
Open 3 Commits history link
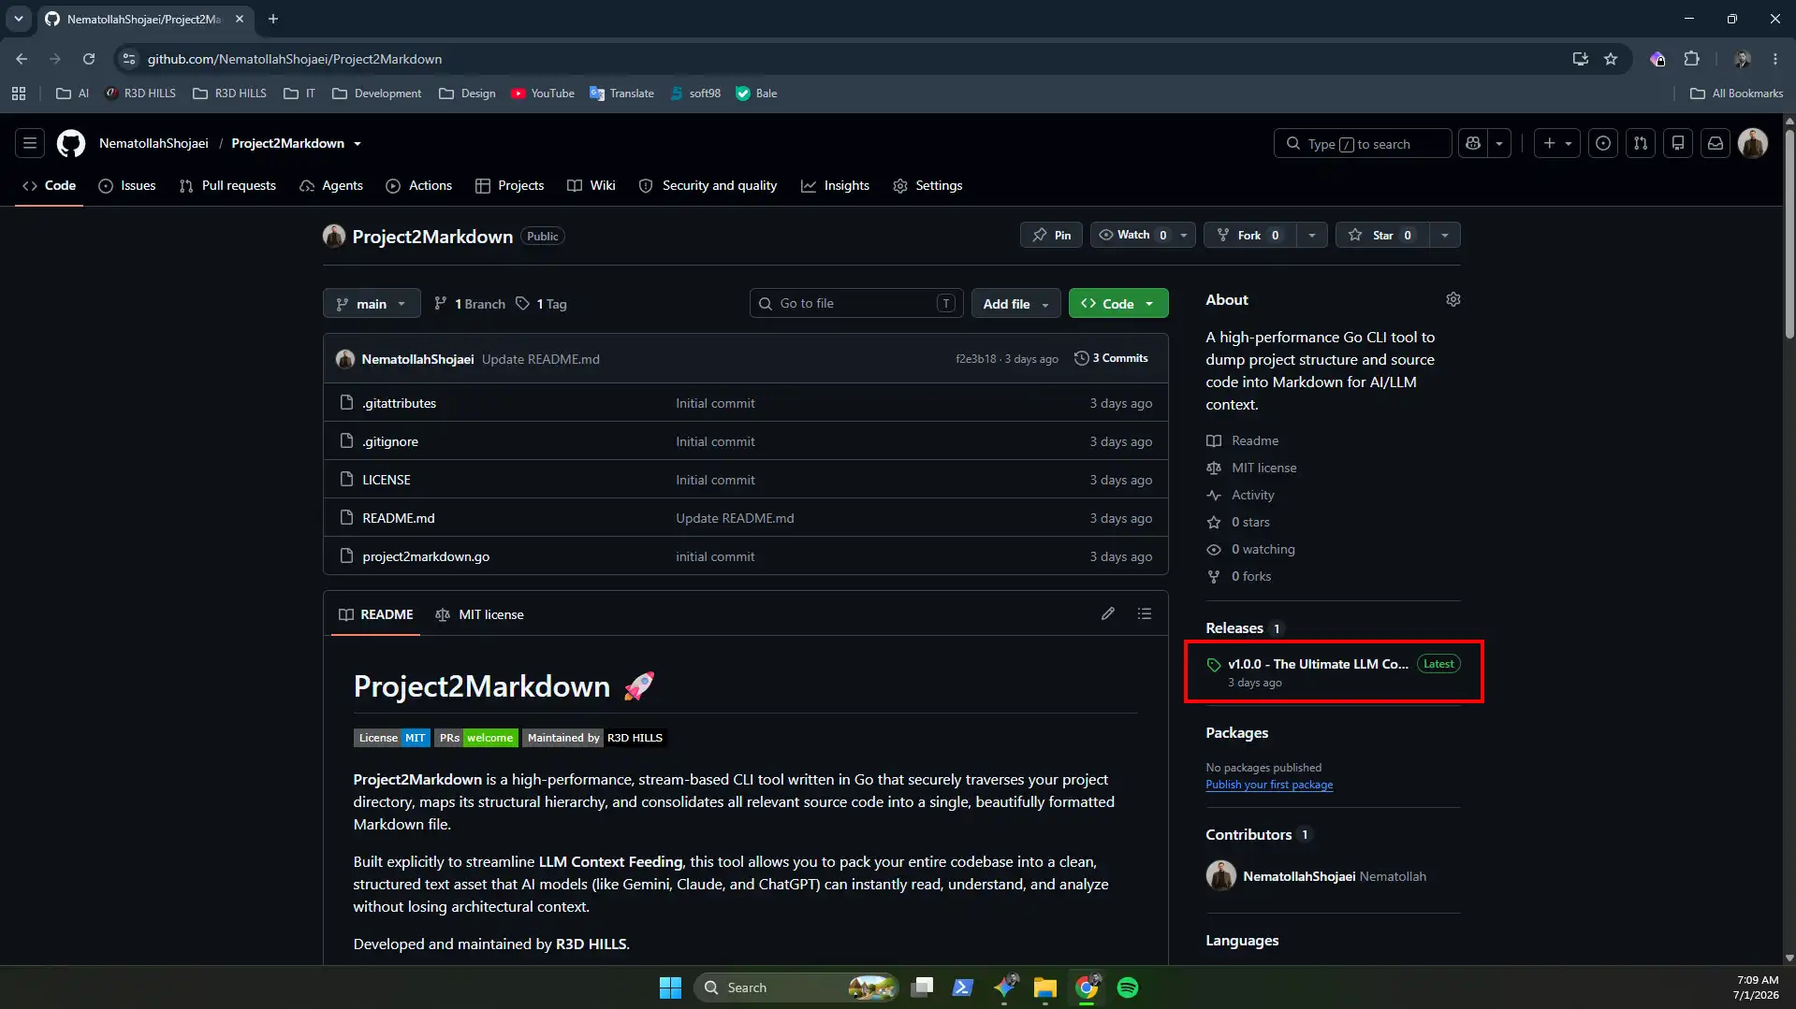[x=1111, y=358]
